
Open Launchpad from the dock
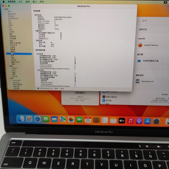29,119
